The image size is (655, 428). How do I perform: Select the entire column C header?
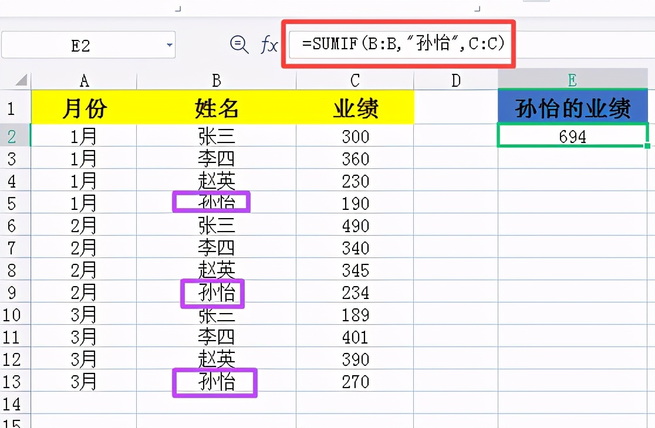click(x=354, y=80)
